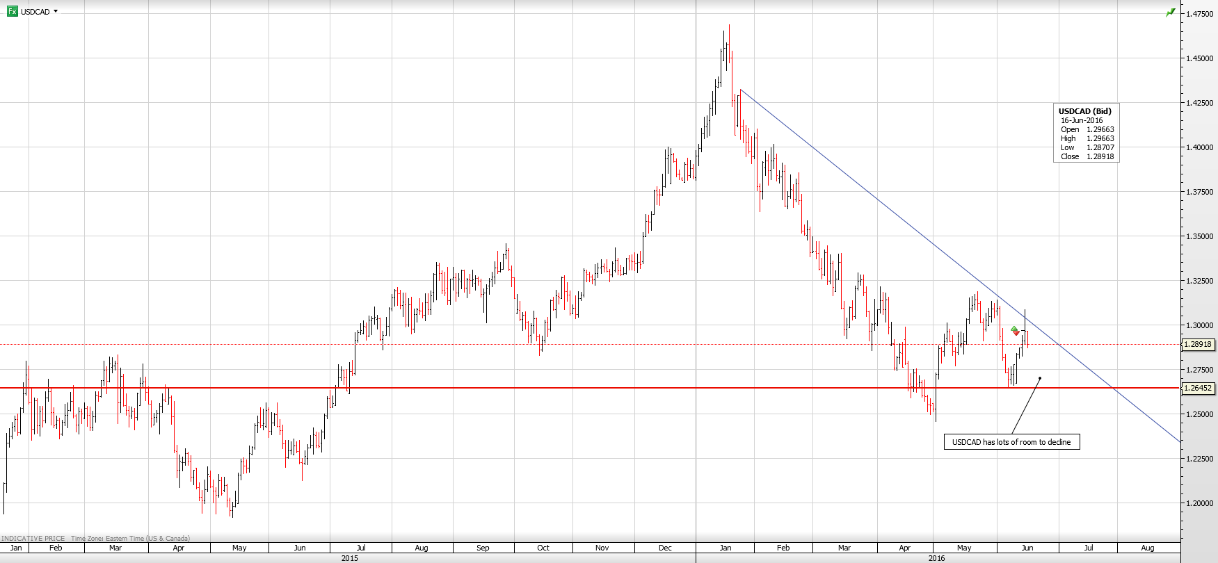Click the 2015 year label on time axis
Image resolution: width=1218 pixels, height=563 pixels.
click(x=349, y=558)
